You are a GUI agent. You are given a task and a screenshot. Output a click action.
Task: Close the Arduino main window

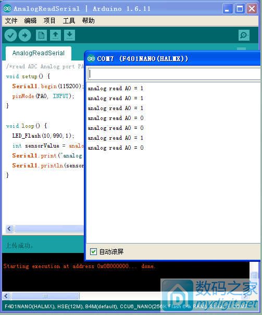coord(252,9)
